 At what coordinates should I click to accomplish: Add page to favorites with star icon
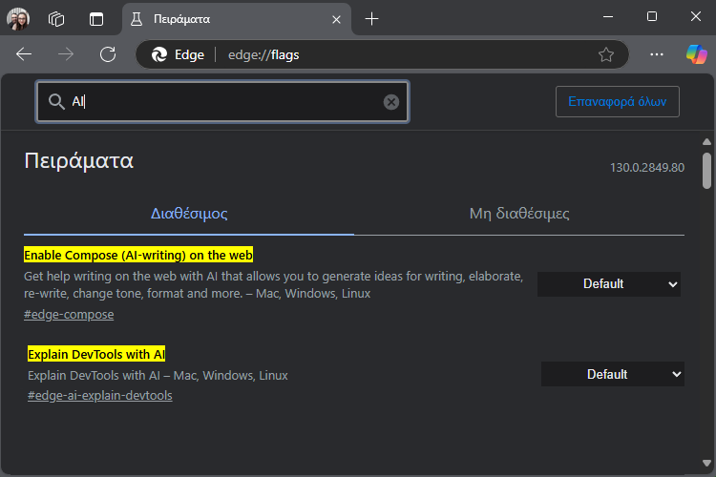click(606, 54)
